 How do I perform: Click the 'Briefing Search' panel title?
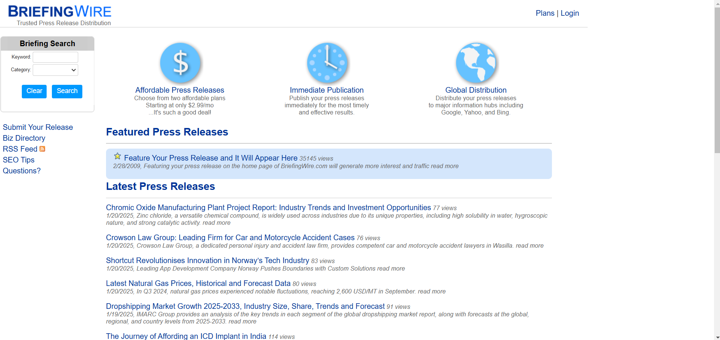coord(47,44)
